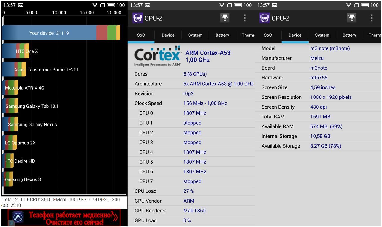Go to the SoC tab on the m3 note screen
The image size is (382, 227).
pyautogui.click(x=268, y=35)
